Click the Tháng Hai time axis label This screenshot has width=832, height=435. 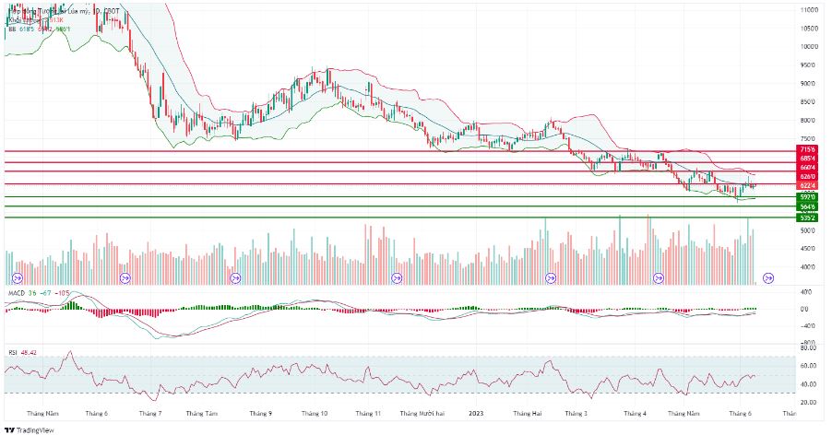(527, 413)
